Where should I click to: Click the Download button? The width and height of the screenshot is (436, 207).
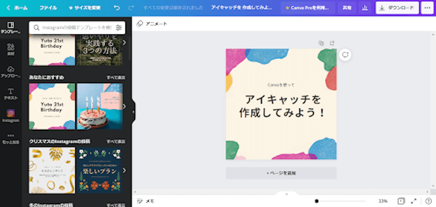coord(397,8)
